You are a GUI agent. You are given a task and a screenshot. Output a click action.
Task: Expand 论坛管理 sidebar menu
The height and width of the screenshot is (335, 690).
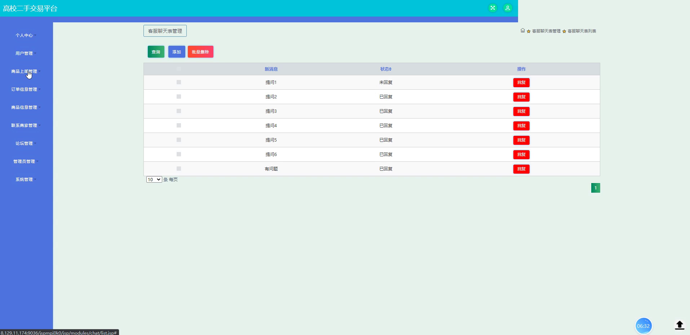[26, 143]
